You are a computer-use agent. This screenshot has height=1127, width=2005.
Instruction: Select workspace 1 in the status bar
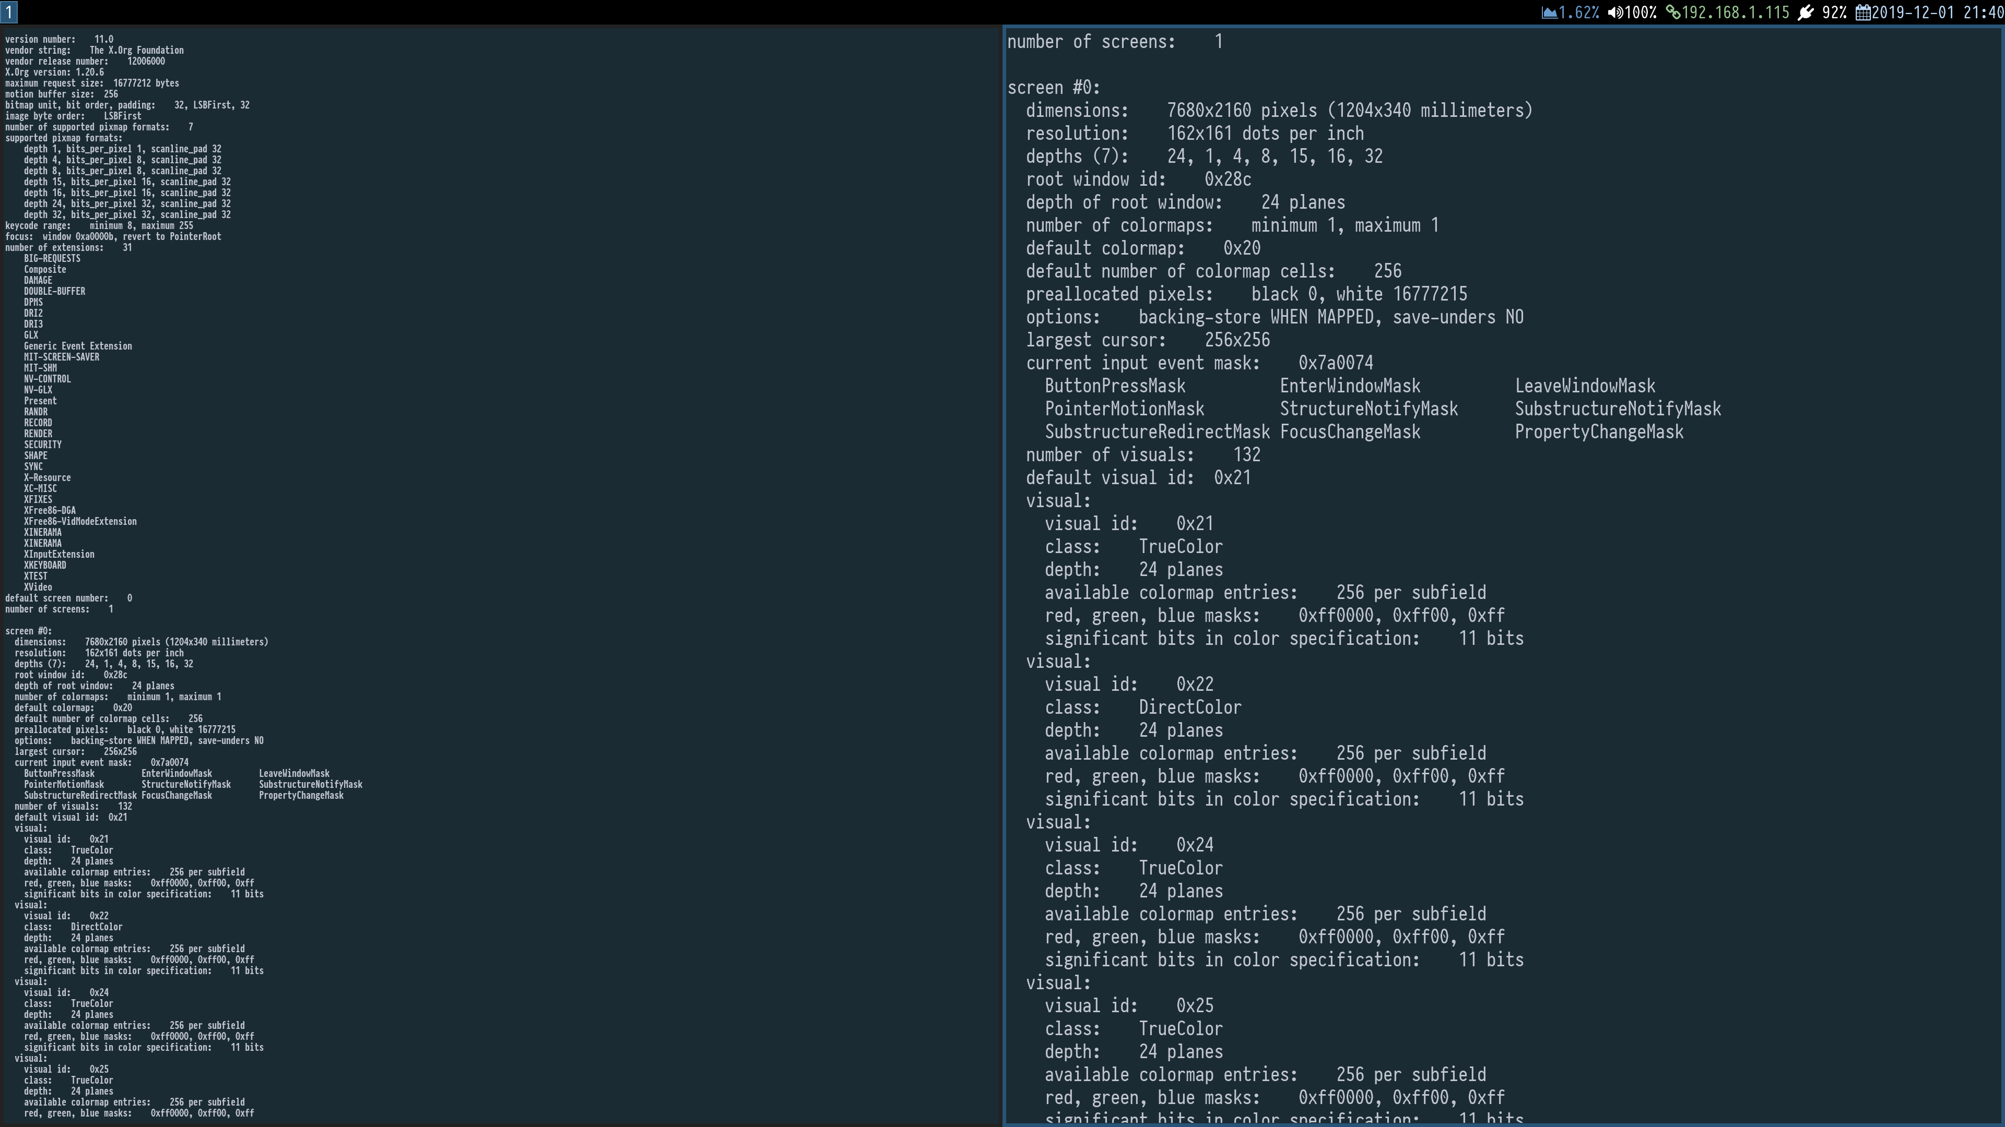click(x=8, y=11)
